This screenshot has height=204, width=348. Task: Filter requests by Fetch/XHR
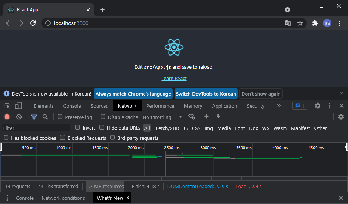(x=167, y=128)
